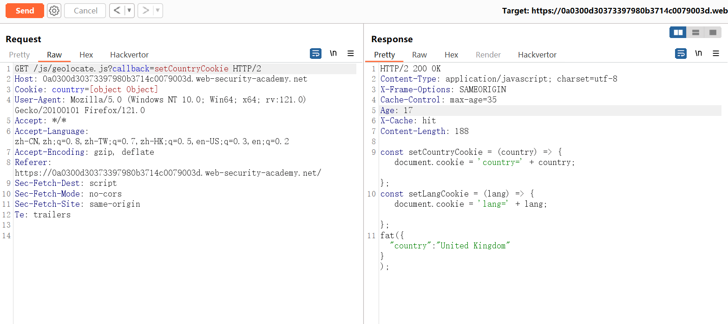Open the Response panel hamburger menu
This screenshot has width=728, height=324.
point(716,54)
